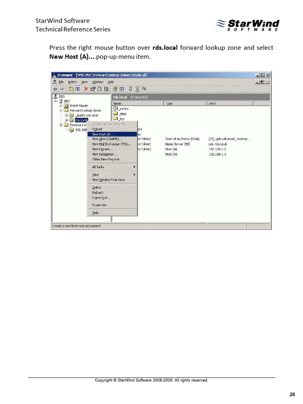Click the _sites folder icon in list

pos(116,114)
